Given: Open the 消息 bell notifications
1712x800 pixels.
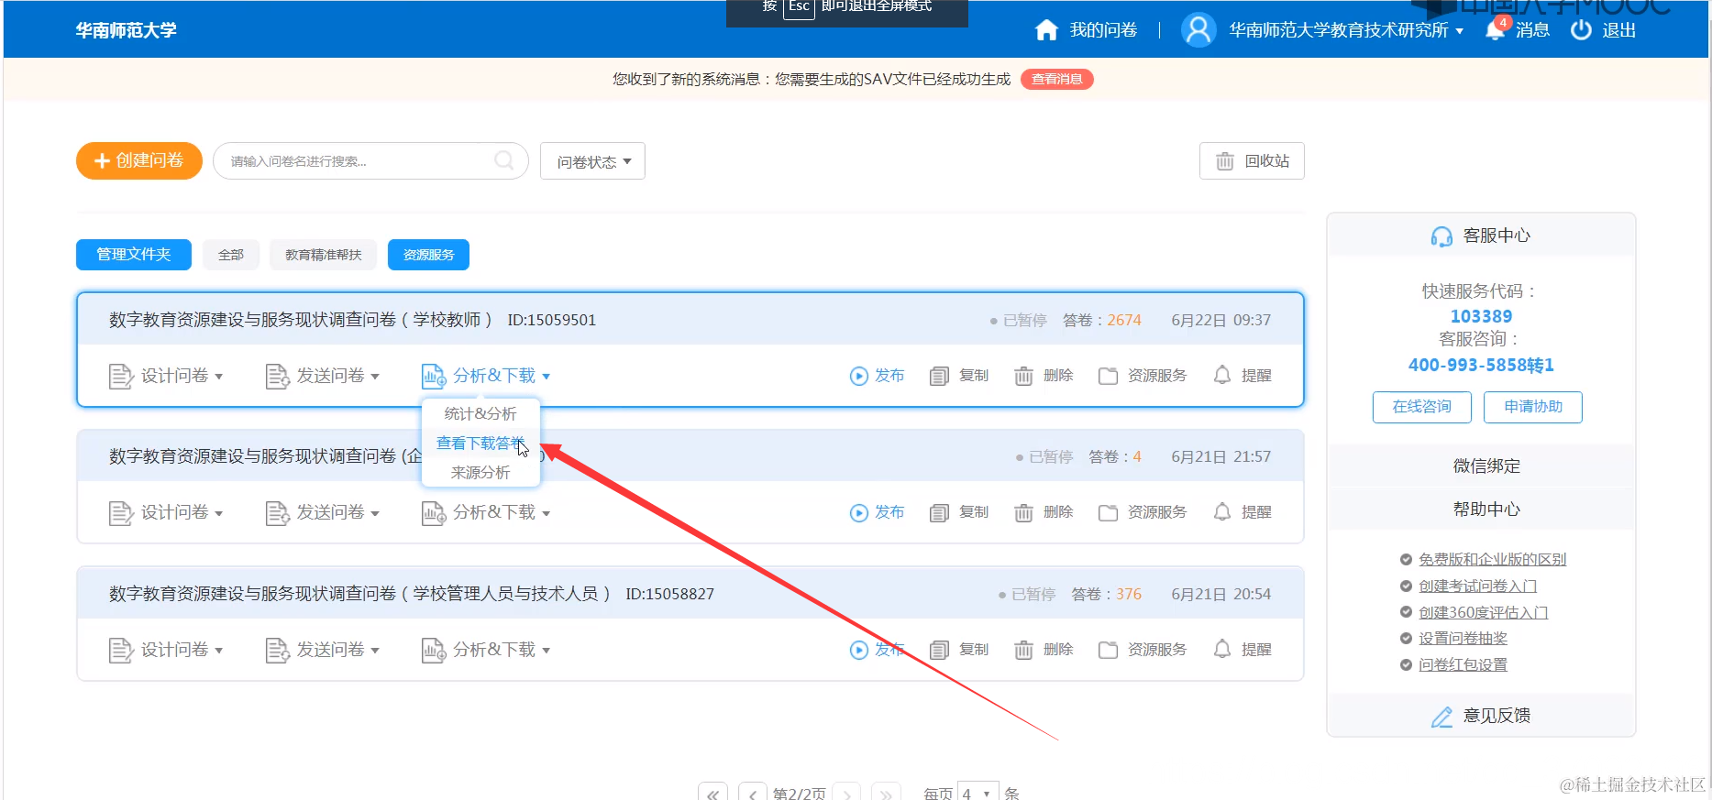Looking at the screenshot, I should point(1495,30).
